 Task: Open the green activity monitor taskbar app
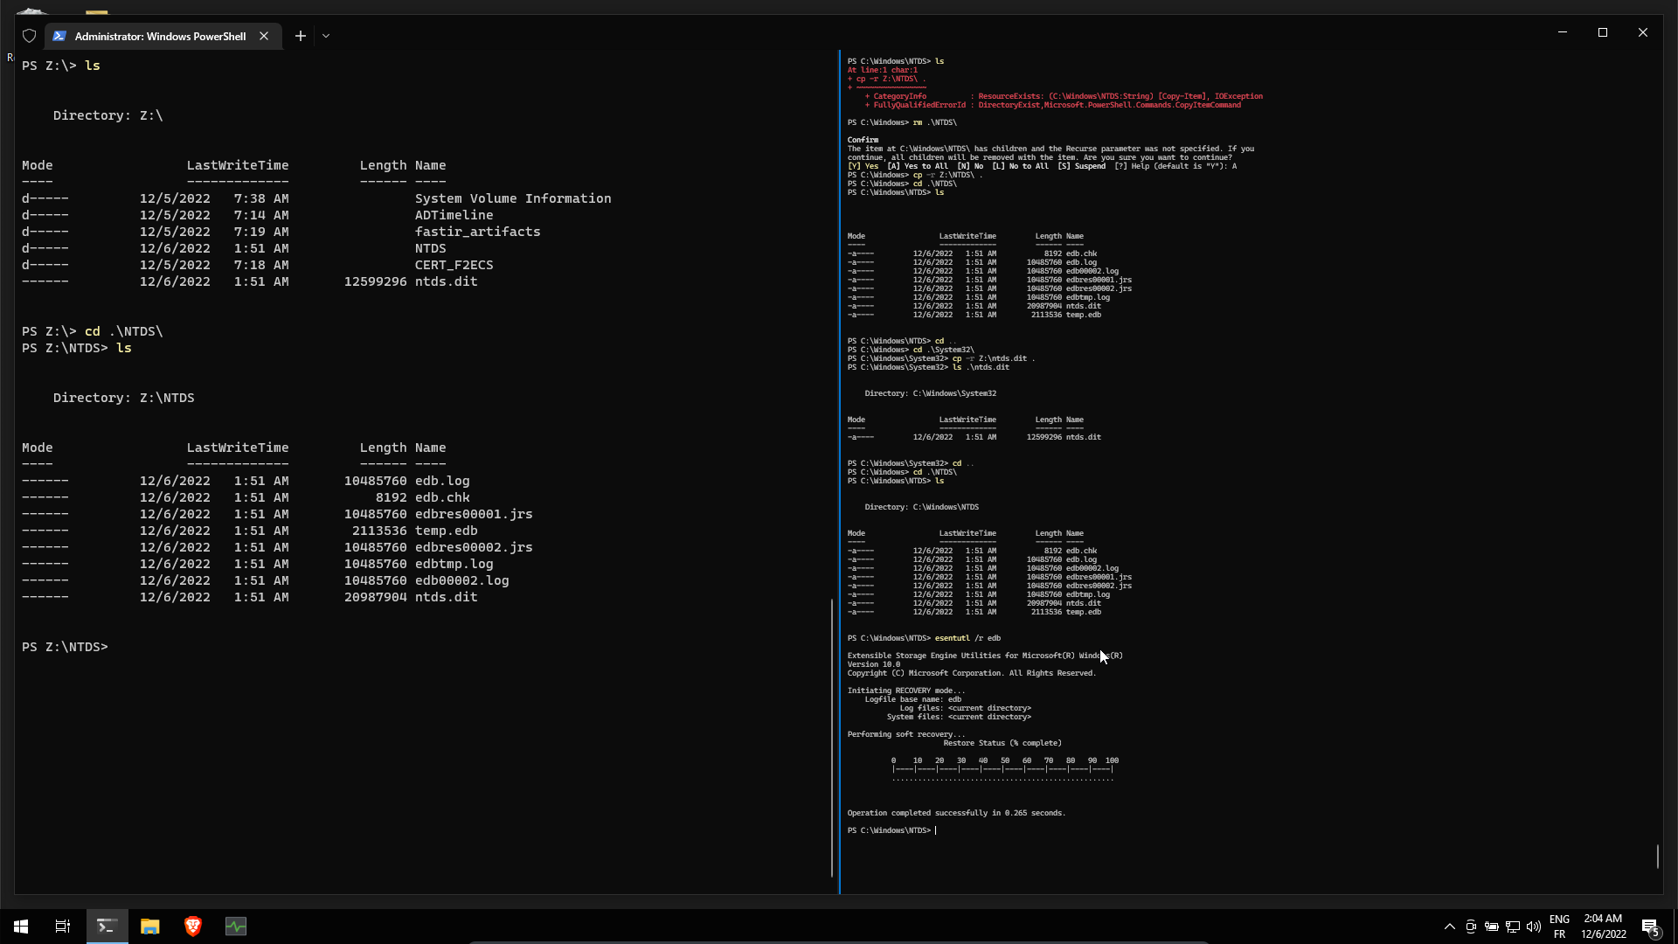point(236,927)
